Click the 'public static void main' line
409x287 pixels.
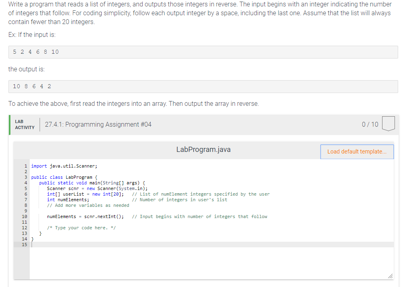click(x=92, y=183)
